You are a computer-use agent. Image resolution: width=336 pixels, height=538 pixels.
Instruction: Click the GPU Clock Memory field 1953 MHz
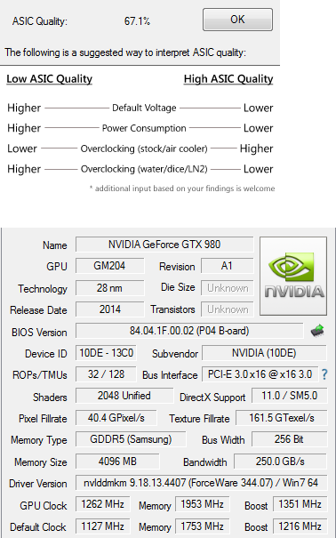[203, 504]
